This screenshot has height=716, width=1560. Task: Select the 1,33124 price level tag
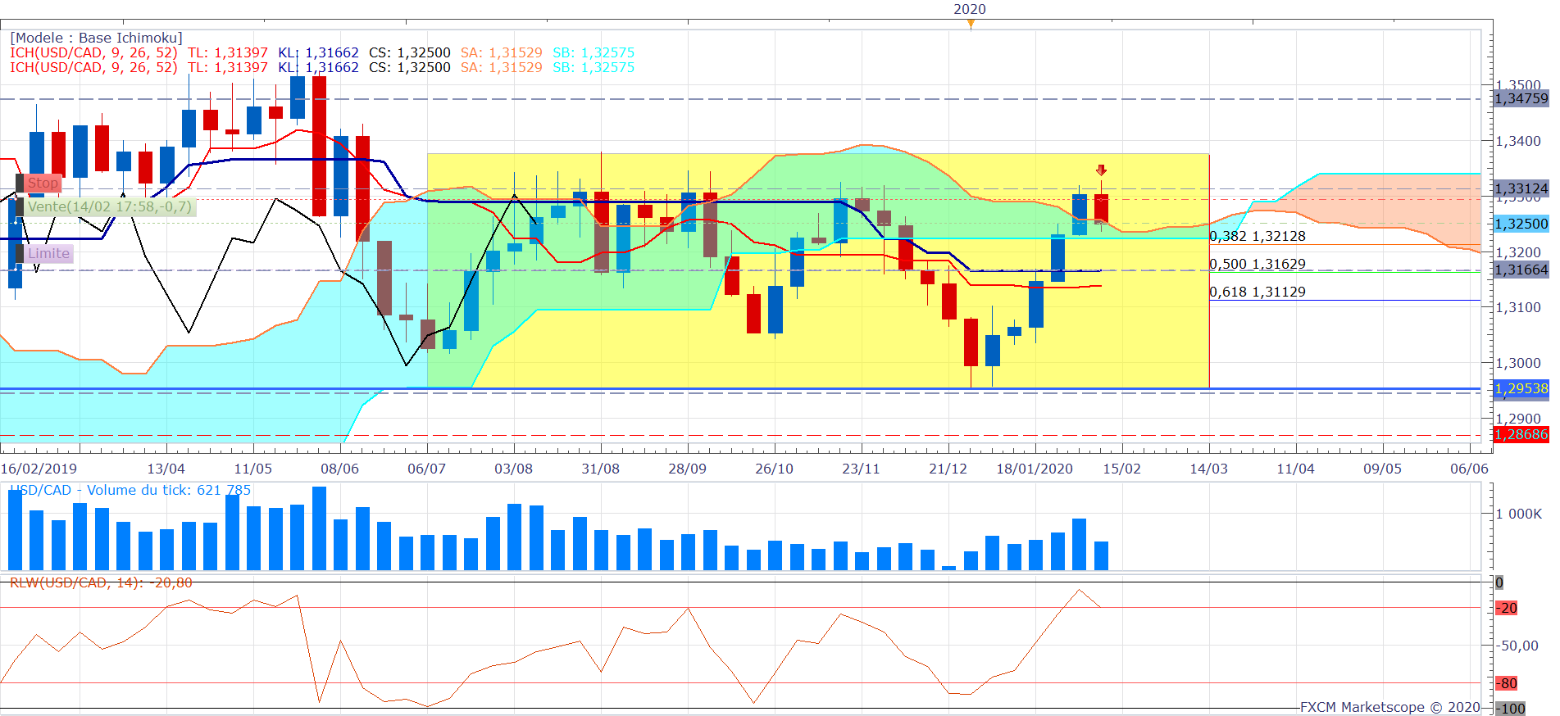coord(1521,188)
